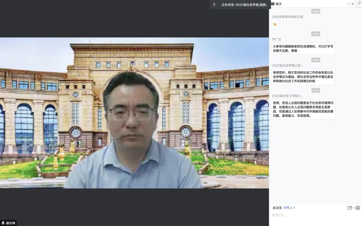
Task: Click the folder file-send icon in chat
Action: (x=349, y=208)
